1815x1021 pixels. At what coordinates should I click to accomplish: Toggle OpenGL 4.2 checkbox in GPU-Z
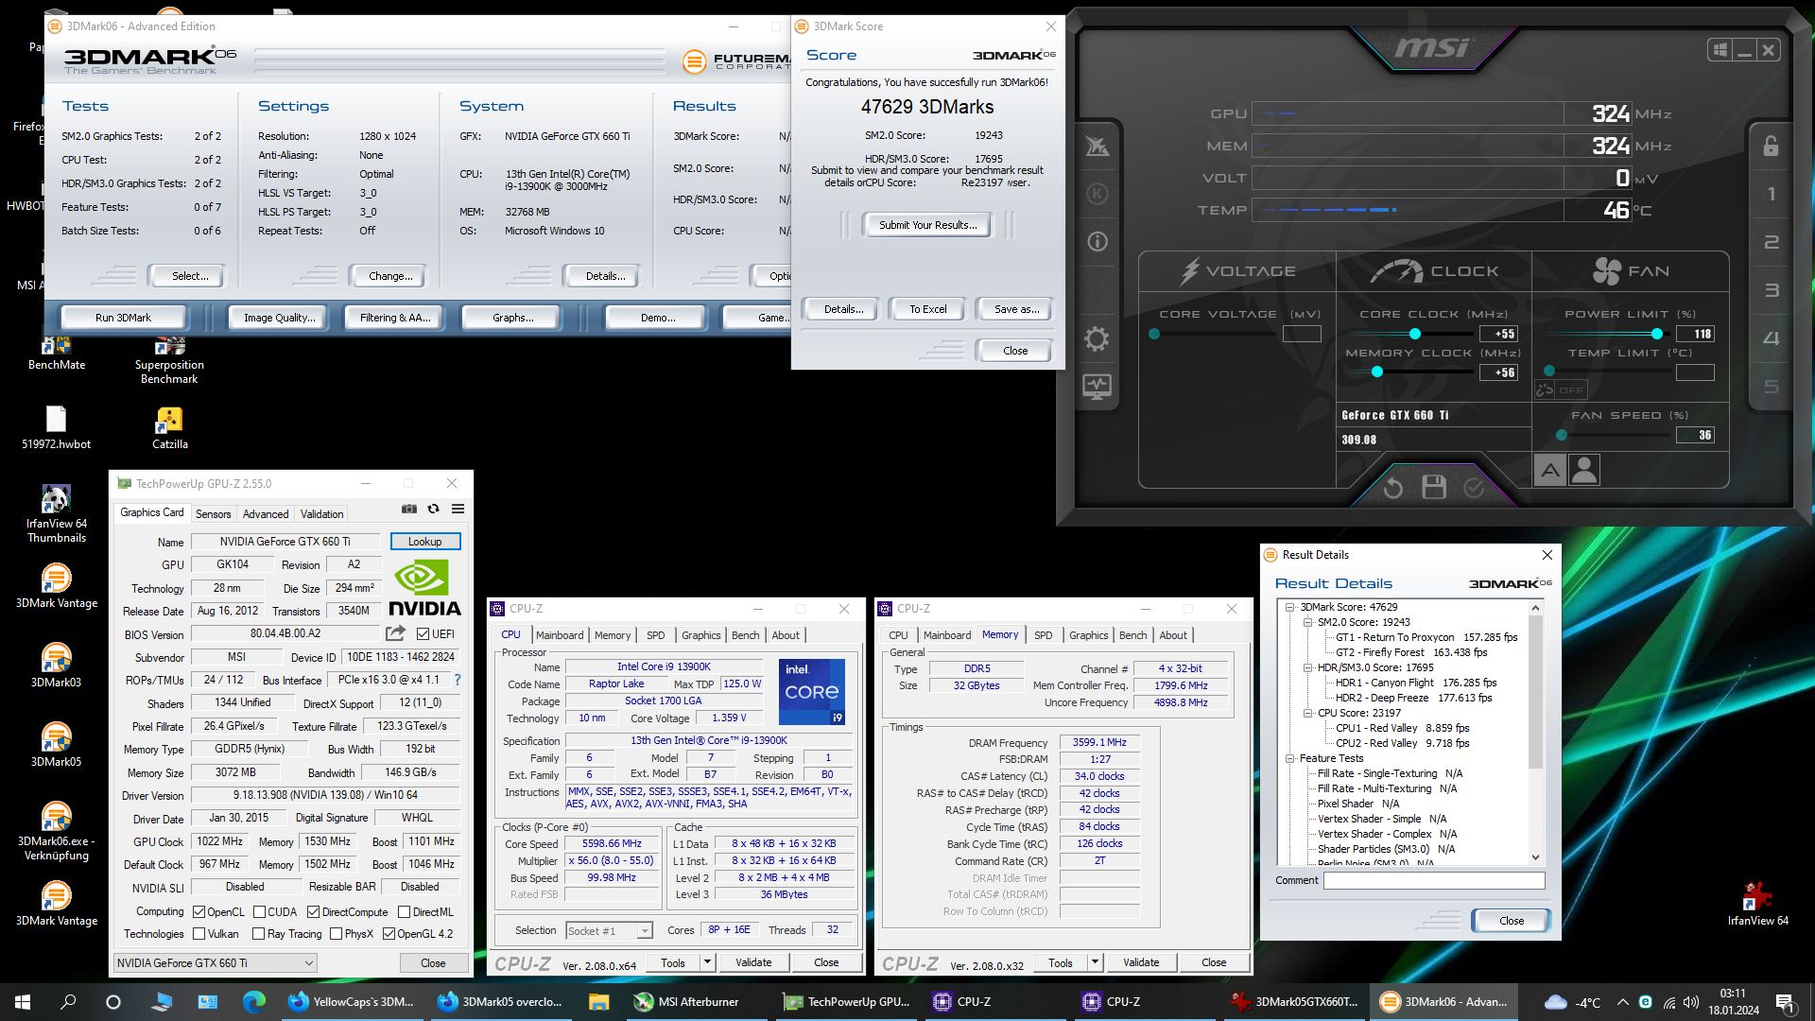click(x=389, y=934)
